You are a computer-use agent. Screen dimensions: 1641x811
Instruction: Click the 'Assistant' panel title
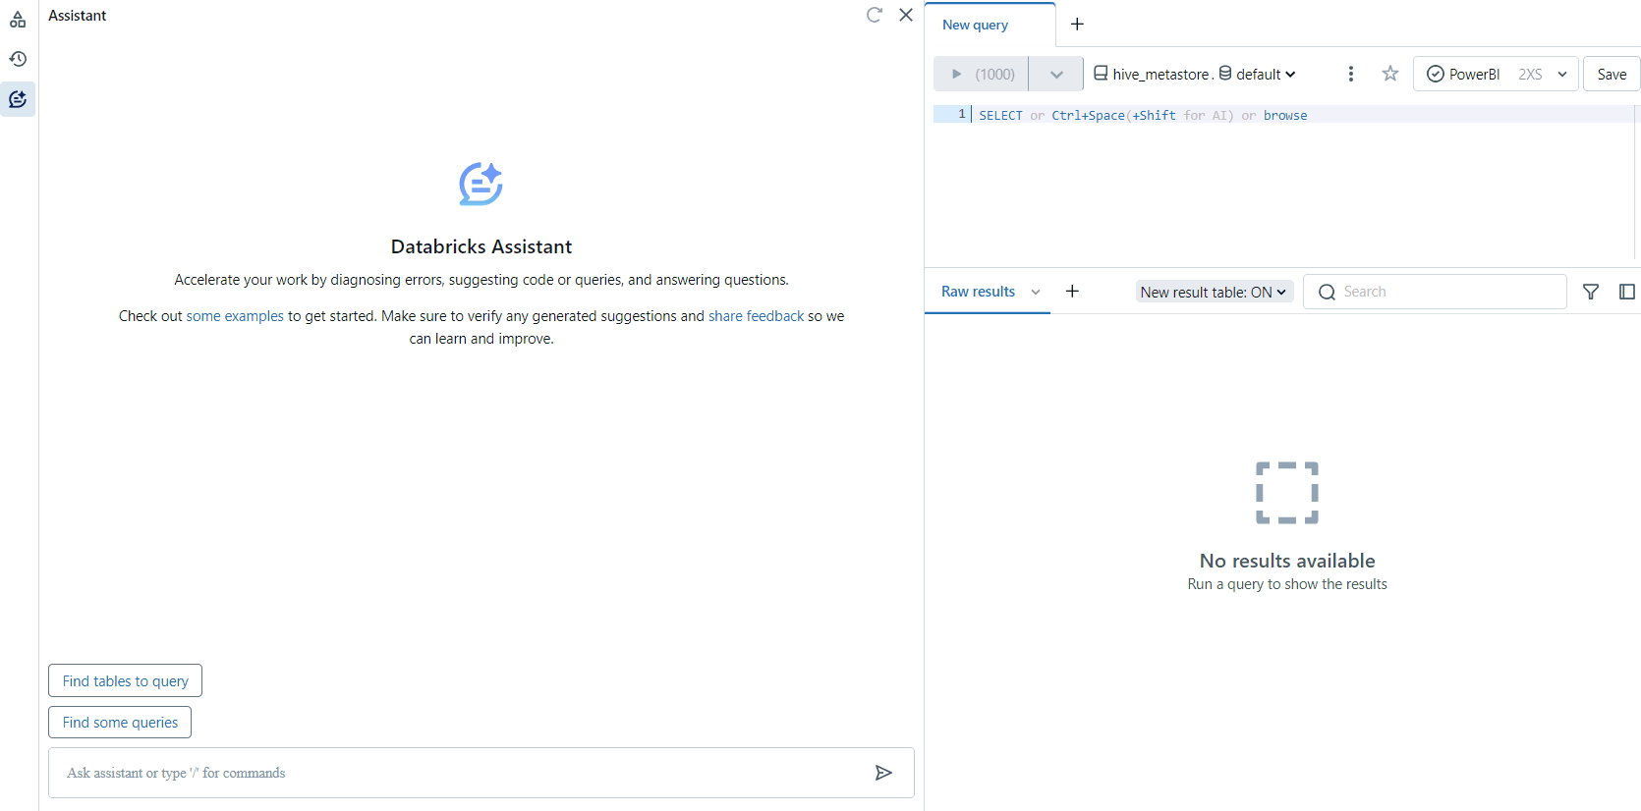click(x=77, y=15)
